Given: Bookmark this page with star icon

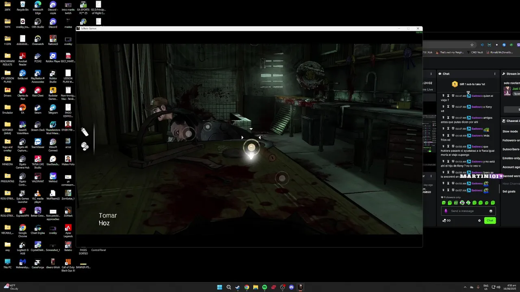Looking at the screenshot, I should (472, 45).
